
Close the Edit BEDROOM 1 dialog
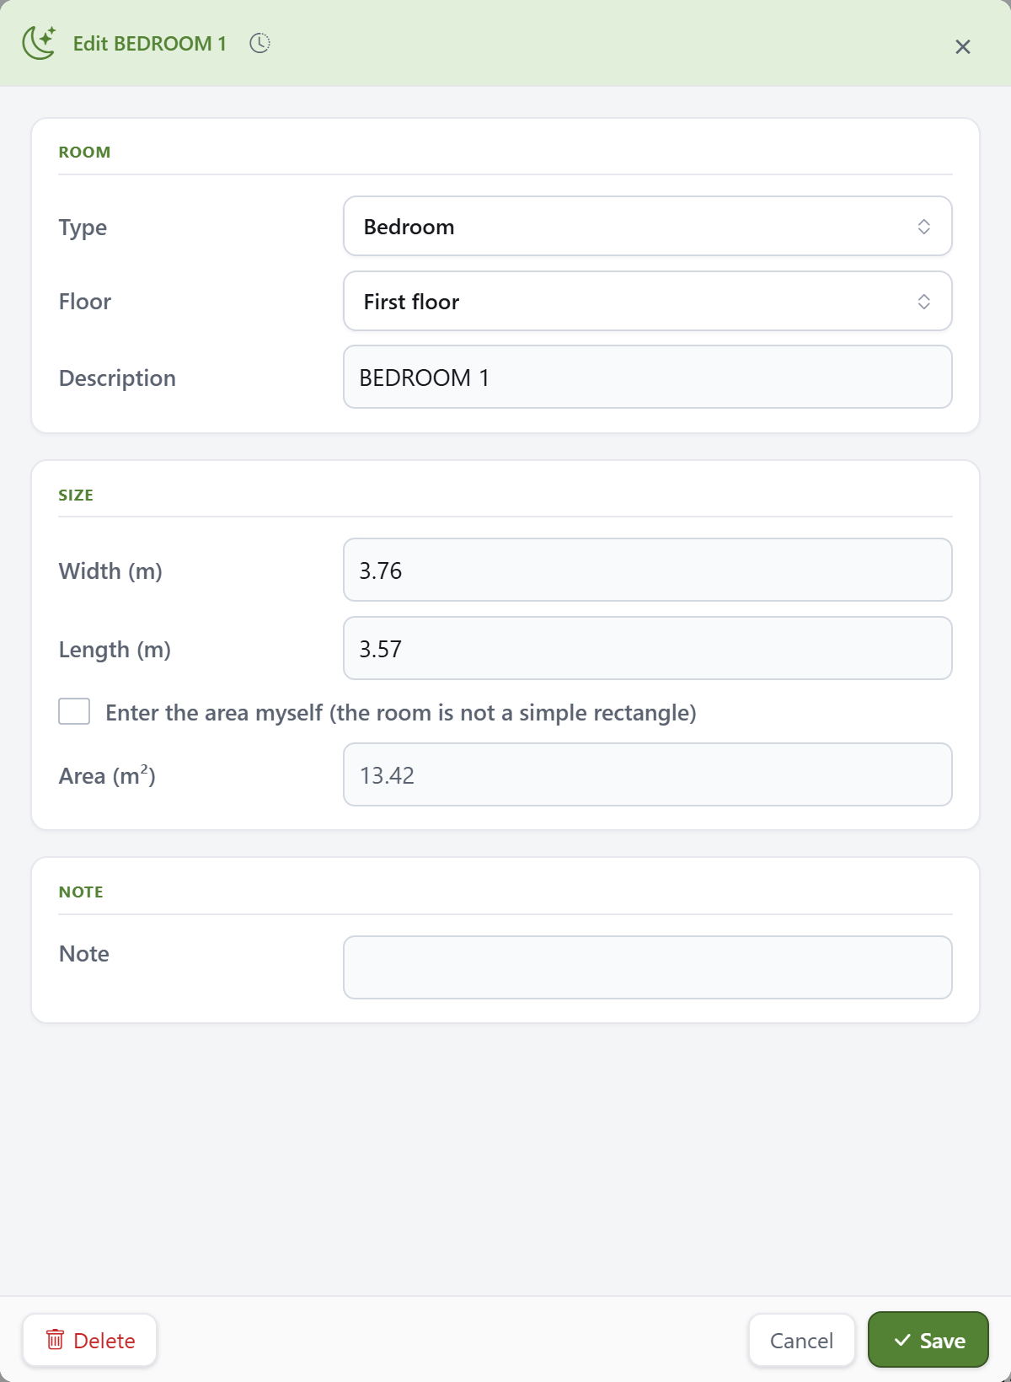tap(963, 47)
